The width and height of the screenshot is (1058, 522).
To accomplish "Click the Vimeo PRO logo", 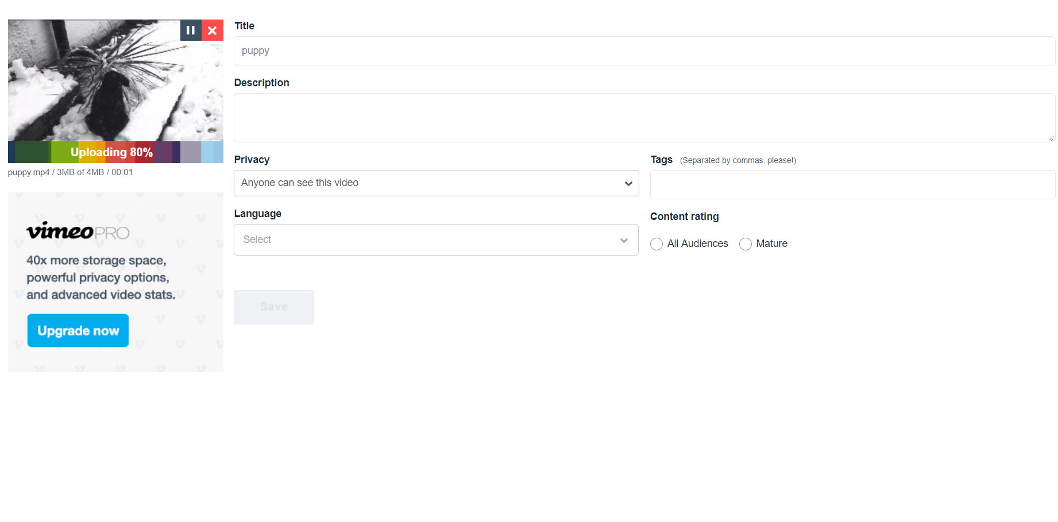I will coord(78,231).
